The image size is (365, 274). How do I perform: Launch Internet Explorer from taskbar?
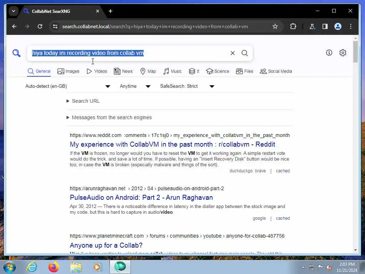(x=32, y=267)
